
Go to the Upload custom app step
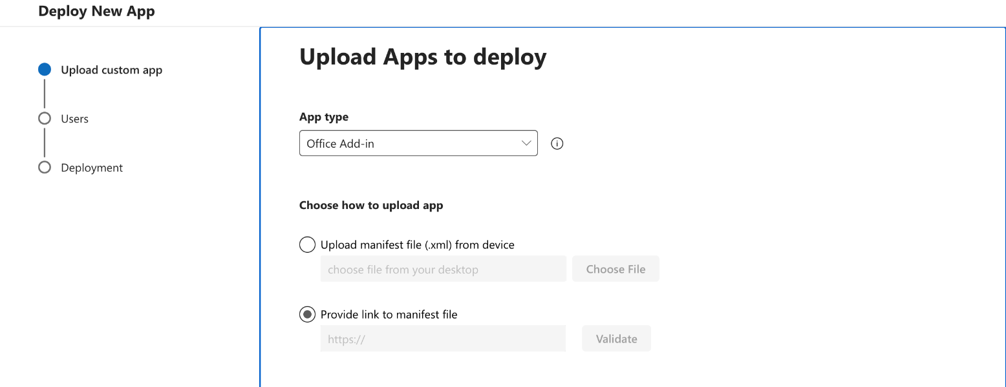[111, 70]
